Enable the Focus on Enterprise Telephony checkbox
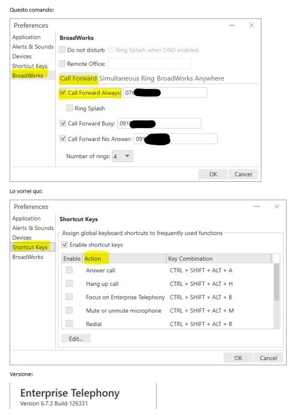 [69, 296]
